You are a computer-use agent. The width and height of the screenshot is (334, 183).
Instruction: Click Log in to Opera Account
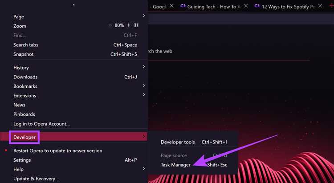click(41, 123)
